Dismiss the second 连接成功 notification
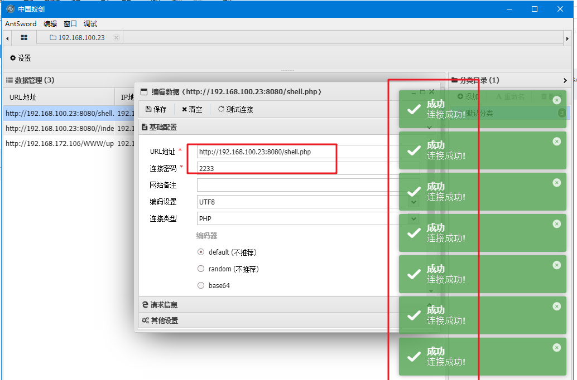577x380 pixels. coord(557,142)
